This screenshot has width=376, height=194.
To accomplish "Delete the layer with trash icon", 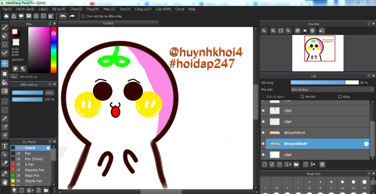I will 322,165.
